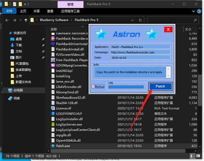Click the LogSysServer.exe green icon
This screenshot has height=161, width=204.
pyautogui.click(x=53, y=124)
